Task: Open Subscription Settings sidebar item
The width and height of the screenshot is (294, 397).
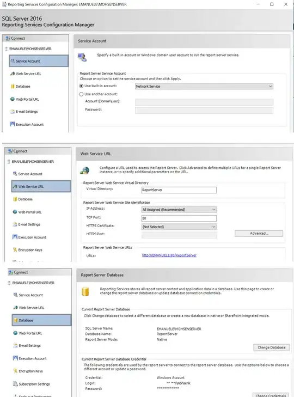Action: click(x=32, y=384)
